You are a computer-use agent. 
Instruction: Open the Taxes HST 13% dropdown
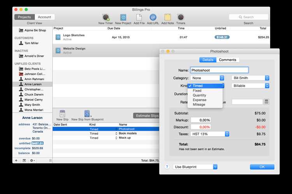pyautogui.click(x=210, y=134)
